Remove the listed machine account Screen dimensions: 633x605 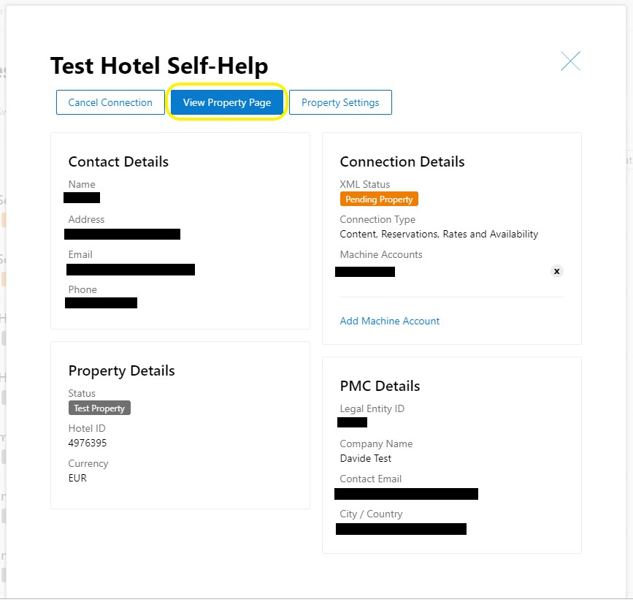coord(556,271)
